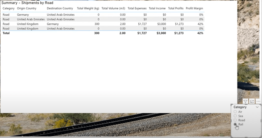Screen dimensions: 262x138
Task: Select the Air radio option
Action: 235,112
